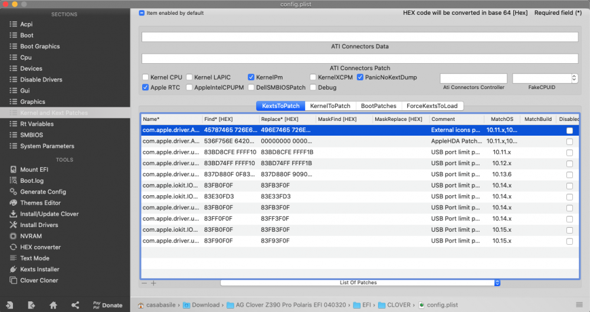Switch to the KernelToPatch tab

point(330,106)
